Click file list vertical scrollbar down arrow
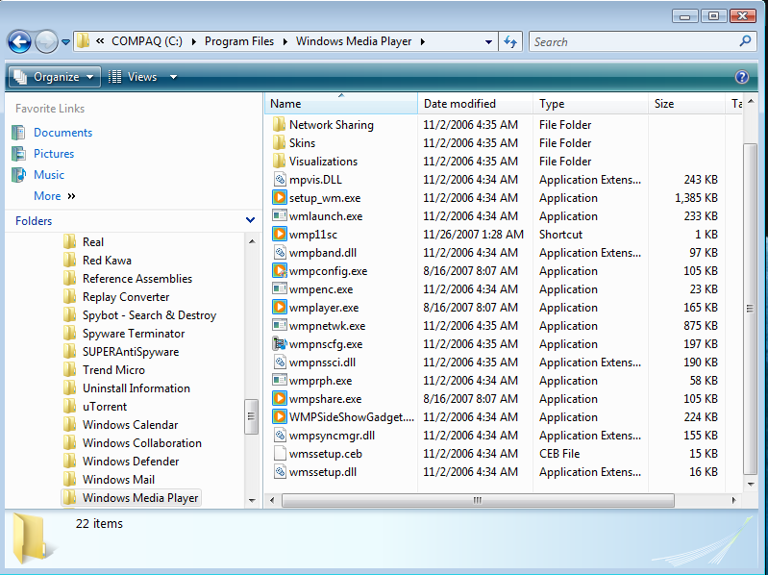 coord(751,484)
